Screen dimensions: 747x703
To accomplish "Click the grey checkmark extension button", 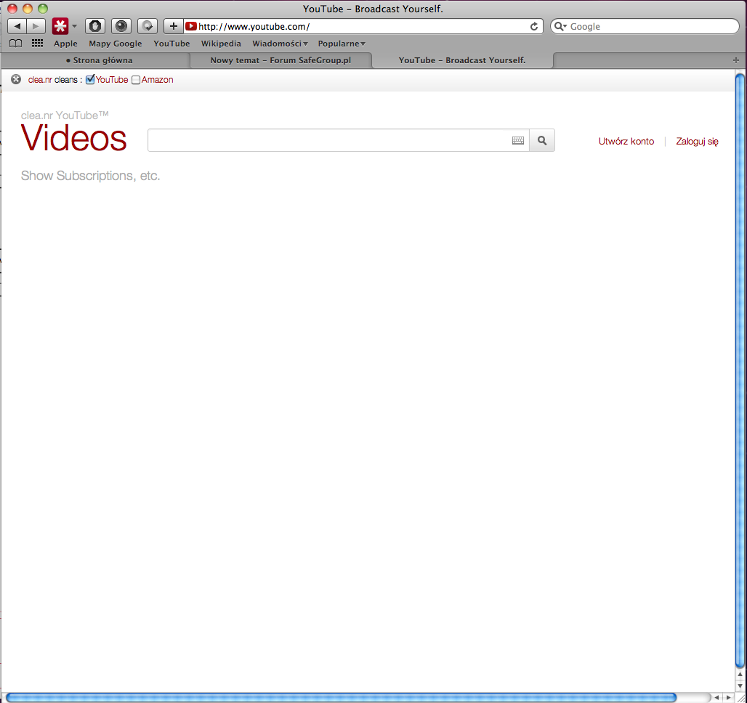I will (x=148, y=26).
